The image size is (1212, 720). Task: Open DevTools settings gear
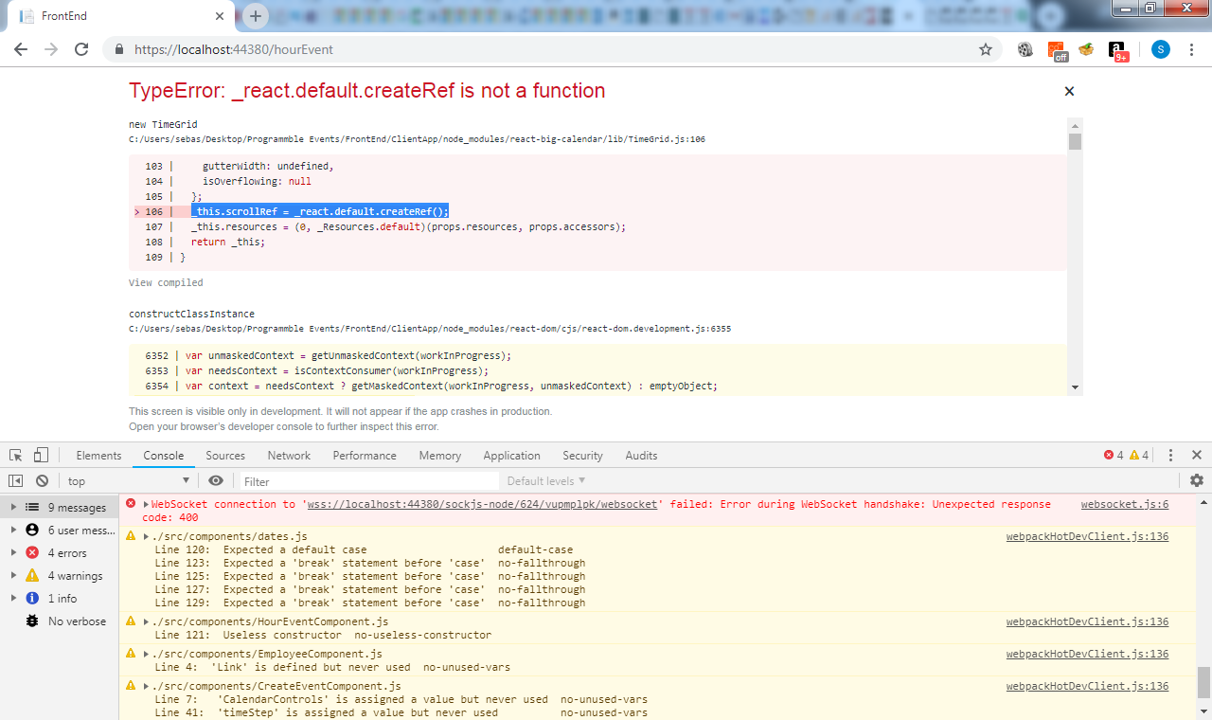point(1197,480)
